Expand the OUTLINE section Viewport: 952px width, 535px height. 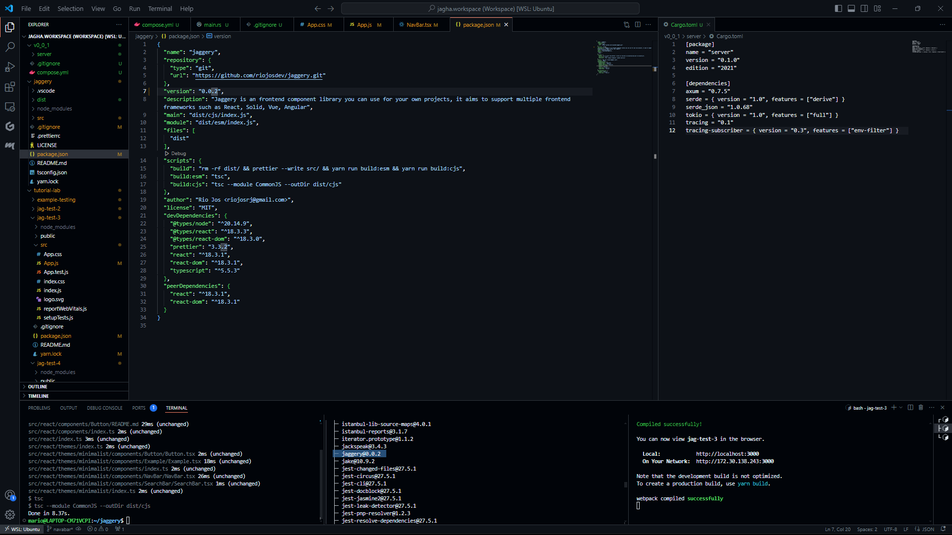pos(74,387)
